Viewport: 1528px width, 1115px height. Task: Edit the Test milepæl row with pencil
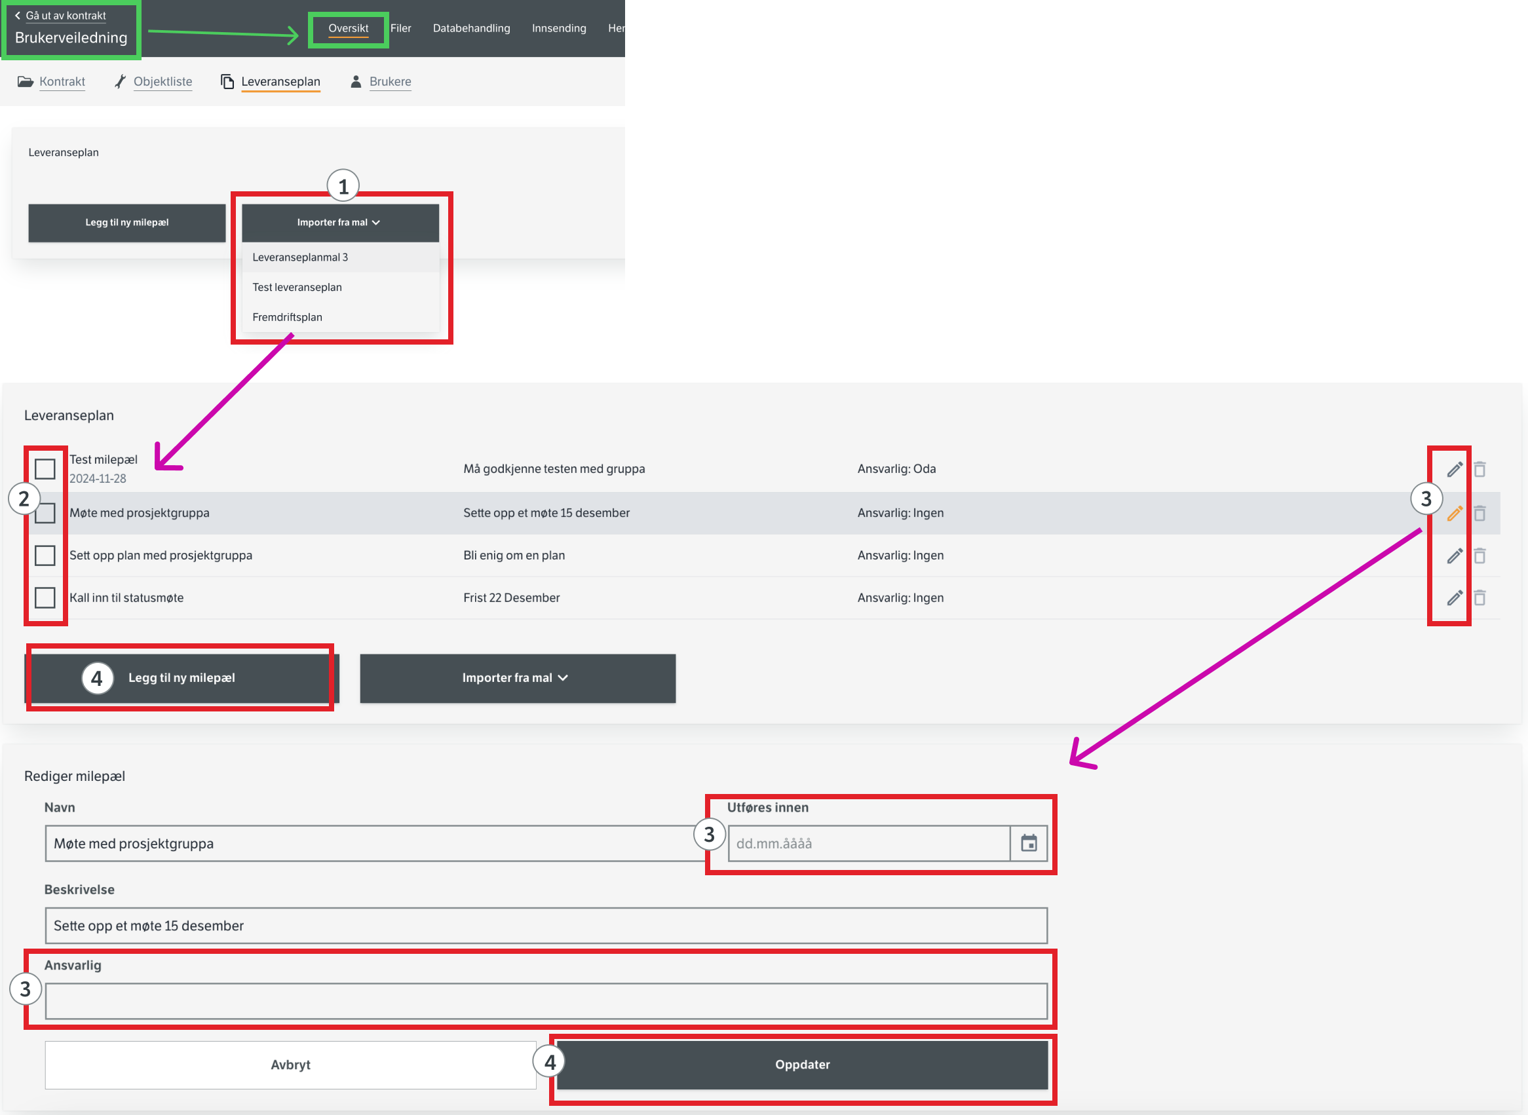1455,469
